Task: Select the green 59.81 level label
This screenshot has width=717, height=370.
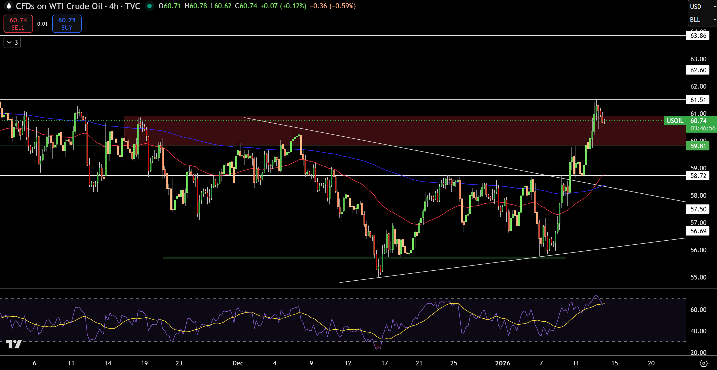Action: [698, 146]
